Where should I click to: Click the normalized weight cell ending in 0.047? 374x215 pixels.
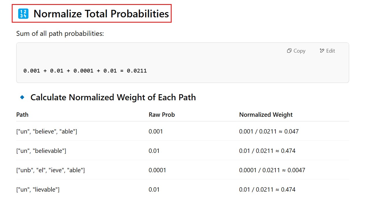point(269,131)
